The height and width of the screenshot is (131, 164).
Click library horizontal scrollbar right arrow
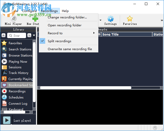coord(31,112)
